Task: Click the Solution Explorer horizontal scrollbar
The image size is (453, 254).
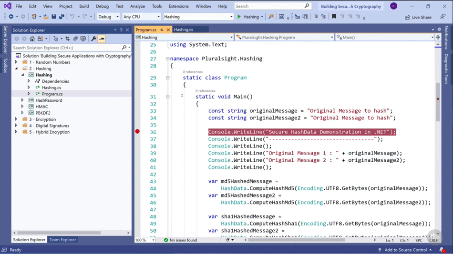Action: (x=59, y=233)
